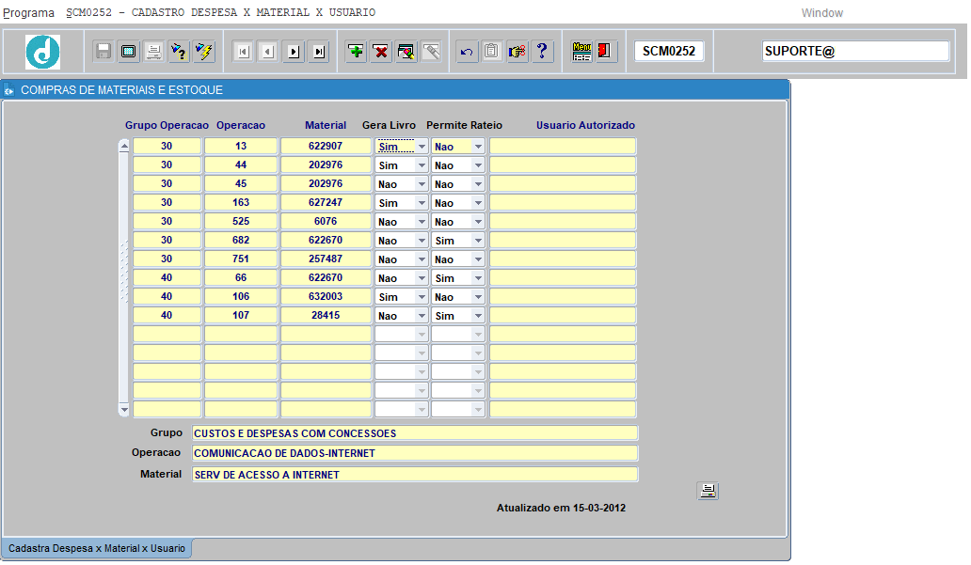This screenshot has width=971, height=565.
Task: Open Gera Livro dropdown for material 28415
Action: click(x=422, y=316)
